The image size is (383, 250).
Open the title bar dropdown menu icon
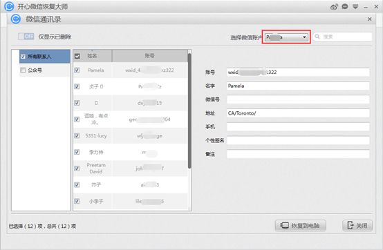[x=355, y=7]
